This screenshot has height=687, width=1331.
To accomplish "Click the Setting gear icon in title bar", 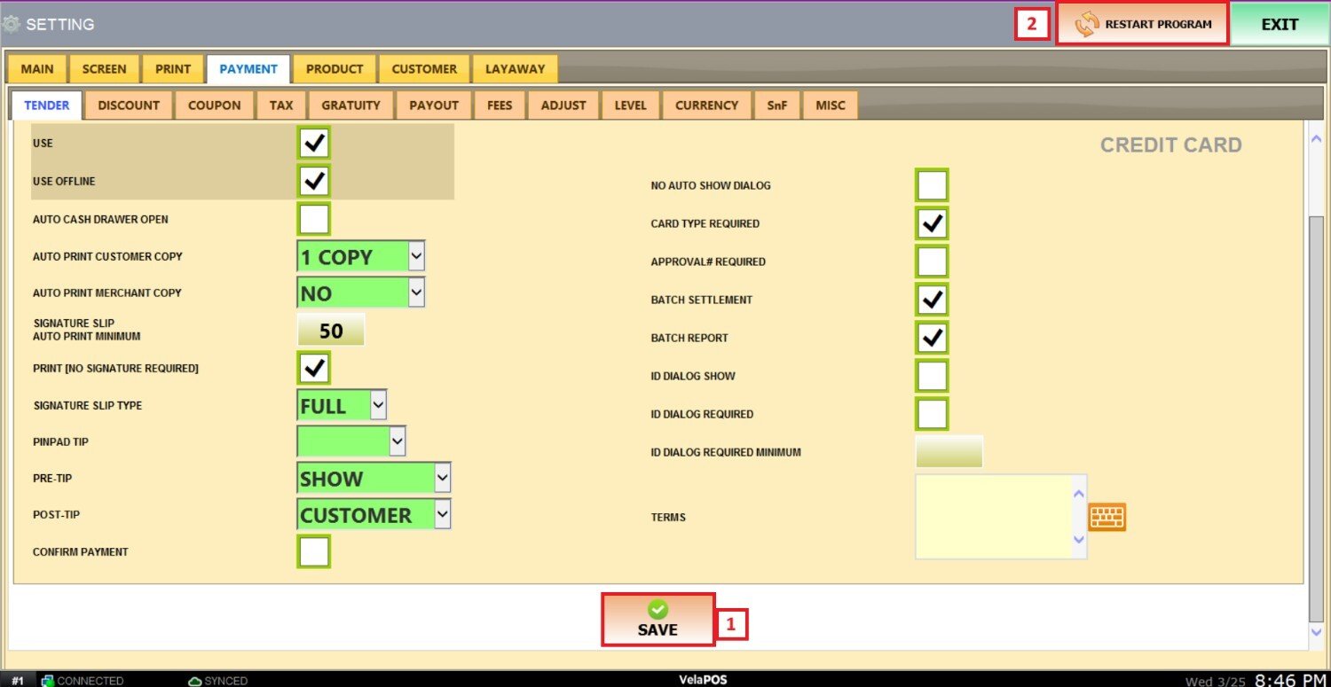I will (x=12, y=25).
